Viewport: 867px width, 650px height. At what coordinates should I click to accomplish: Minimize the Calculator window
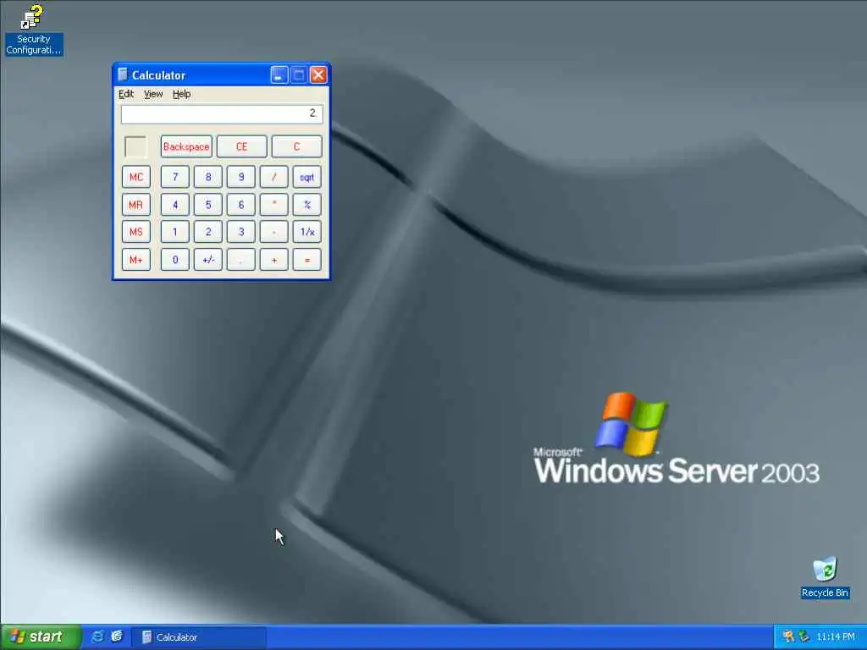279,74
